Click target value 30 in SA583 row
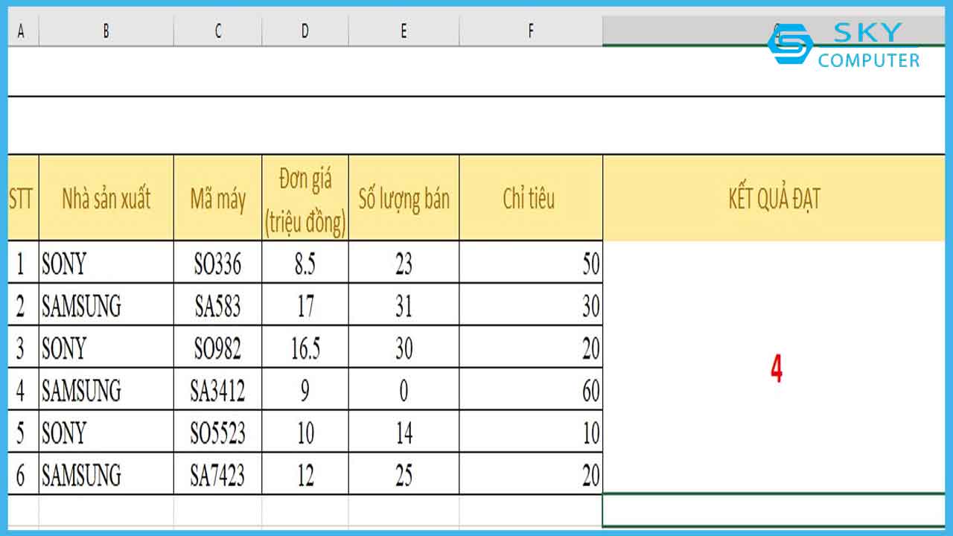Screen dimensions: 953x536 [x=531, y=304]
